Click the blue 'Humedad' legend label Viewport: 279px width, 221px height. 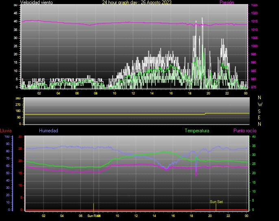point(48,131)
